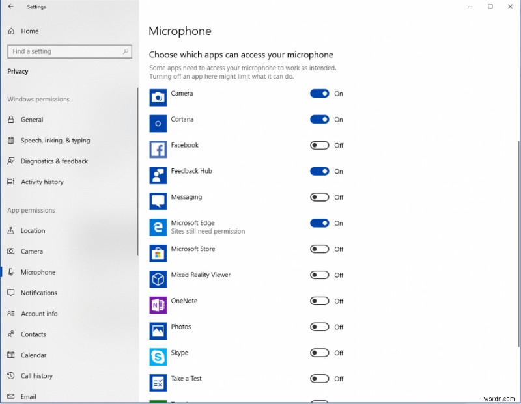Click the Find a setting search box
Image resolution: width=521 pixels, height=404 pixels.
(x=70, y=51)
